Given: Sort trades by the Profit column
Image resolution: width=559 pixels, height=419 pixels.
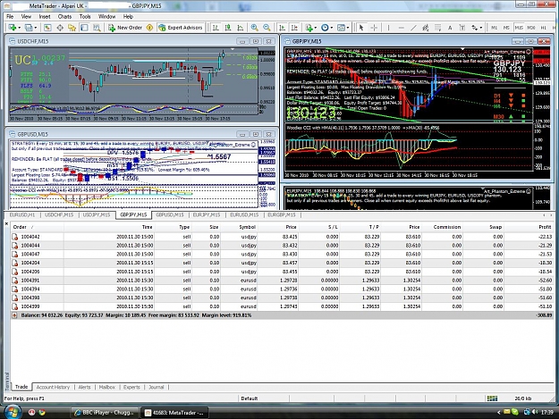Looking at the screenshot, I should coord(545,227).
